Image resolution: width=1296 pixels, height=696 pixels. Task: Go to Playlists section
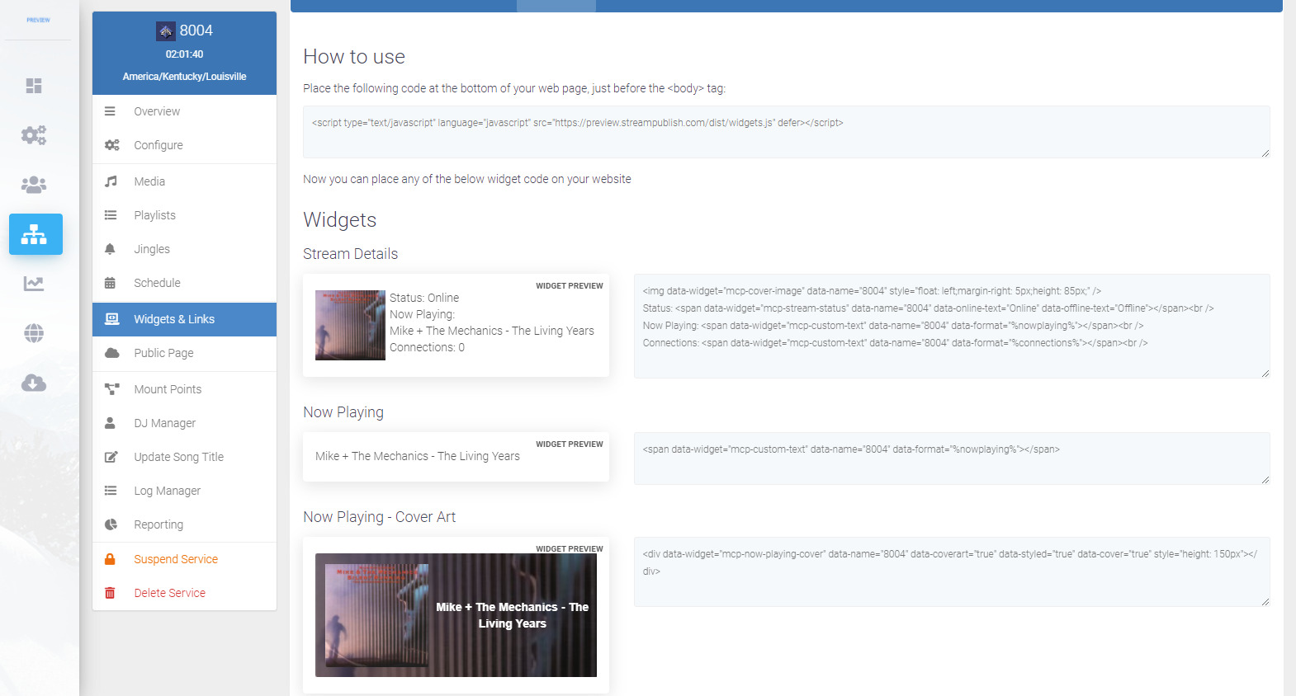(184, 215)
